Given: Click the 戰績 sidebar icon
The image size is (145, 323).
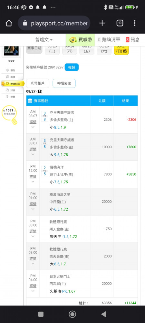Looking at the screenshot, I should tap(8, 77).
